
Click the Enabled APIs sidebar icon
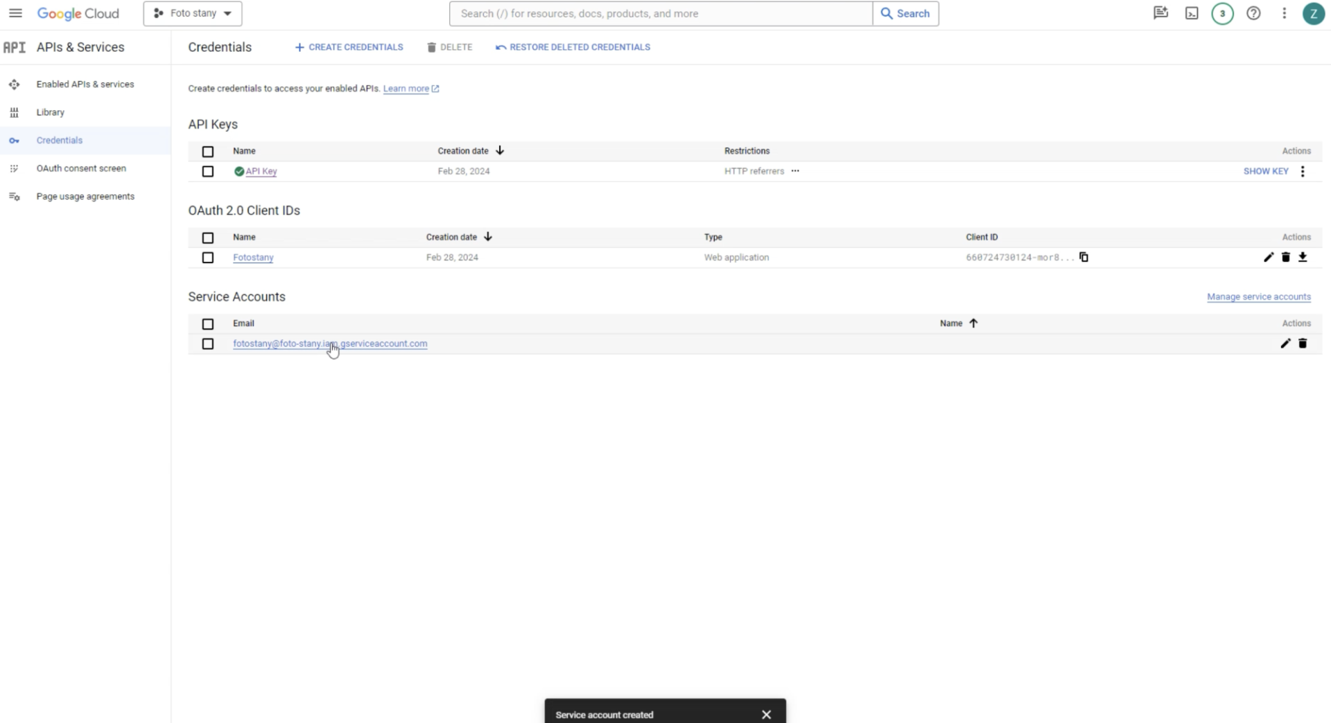coord(14,84)
